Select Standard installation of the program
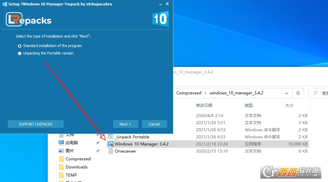Screen dimensions: 328x182 pyautogui.click(x=20, y=46)
